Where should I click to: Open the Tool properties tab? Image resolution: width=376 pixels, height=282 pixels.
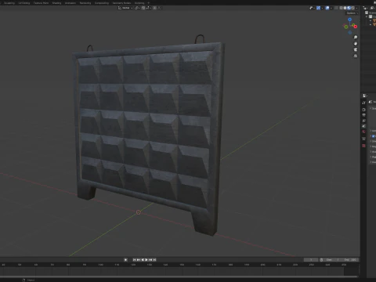(x=363, y=103)
